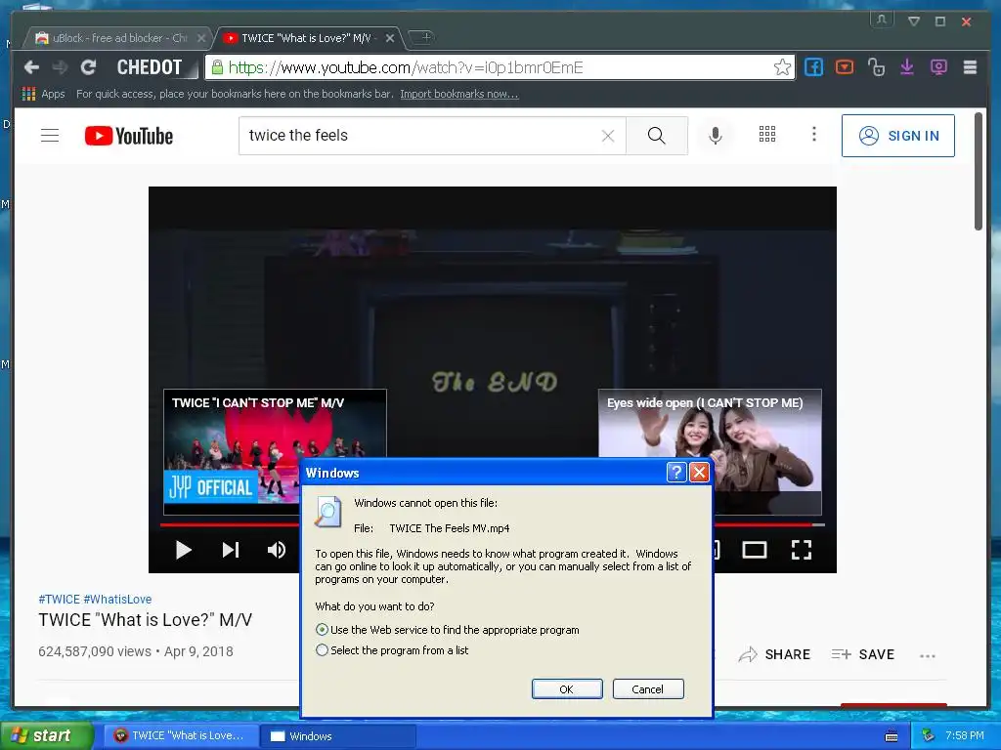Switch to theater mode
Image resolution: width=1001 pixels, height=750 pixels.
(x=754, y=550)
